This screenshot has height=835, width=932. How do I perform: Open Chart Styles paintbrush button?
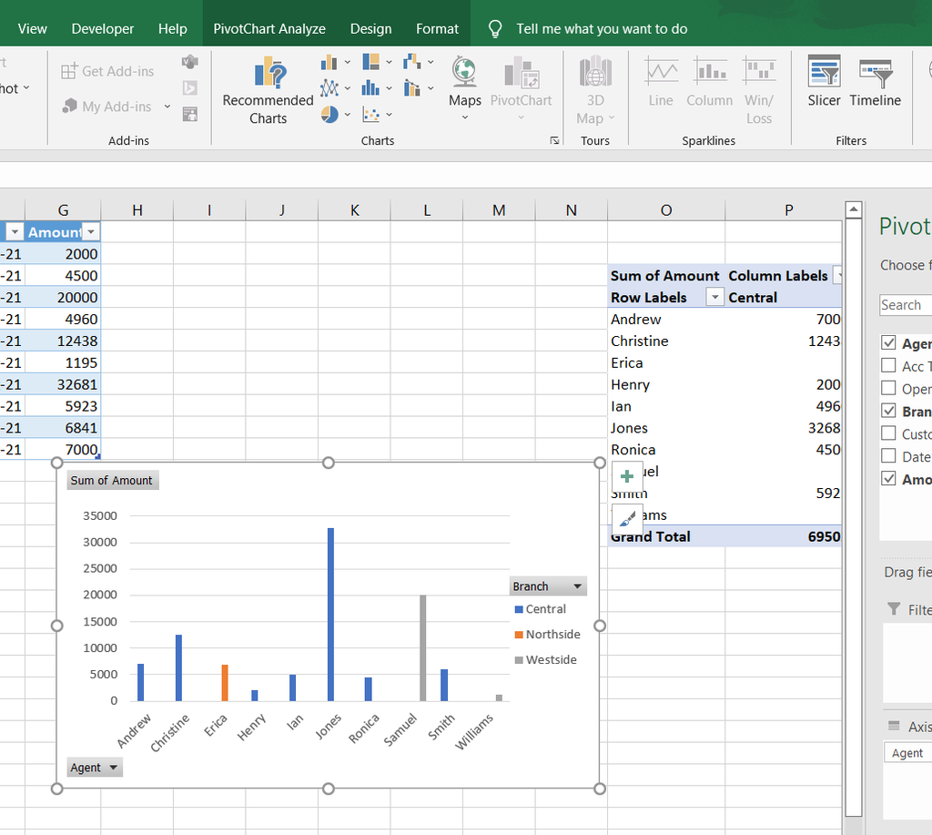627,518
